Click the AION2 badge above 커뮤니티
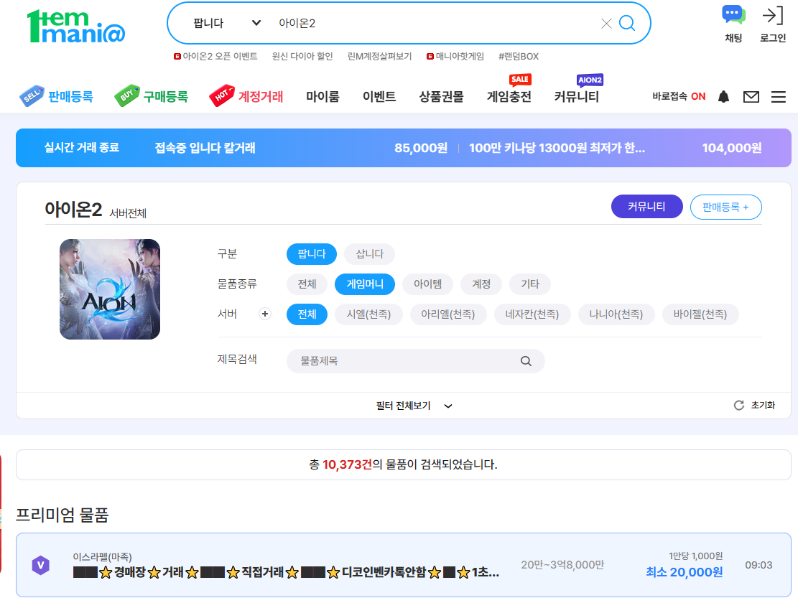798x603 pixels. pos(590,80)
